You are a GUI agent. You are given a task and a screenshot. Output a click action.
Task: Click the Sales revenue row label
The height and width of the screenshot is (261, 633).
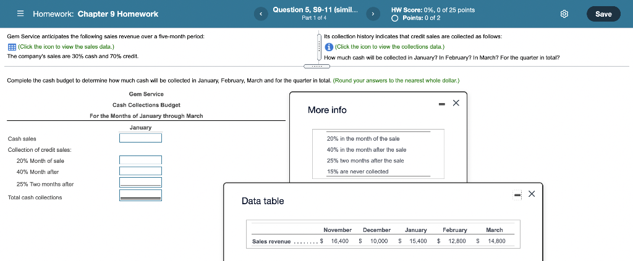pyautogui.click(x=271, y=242)
